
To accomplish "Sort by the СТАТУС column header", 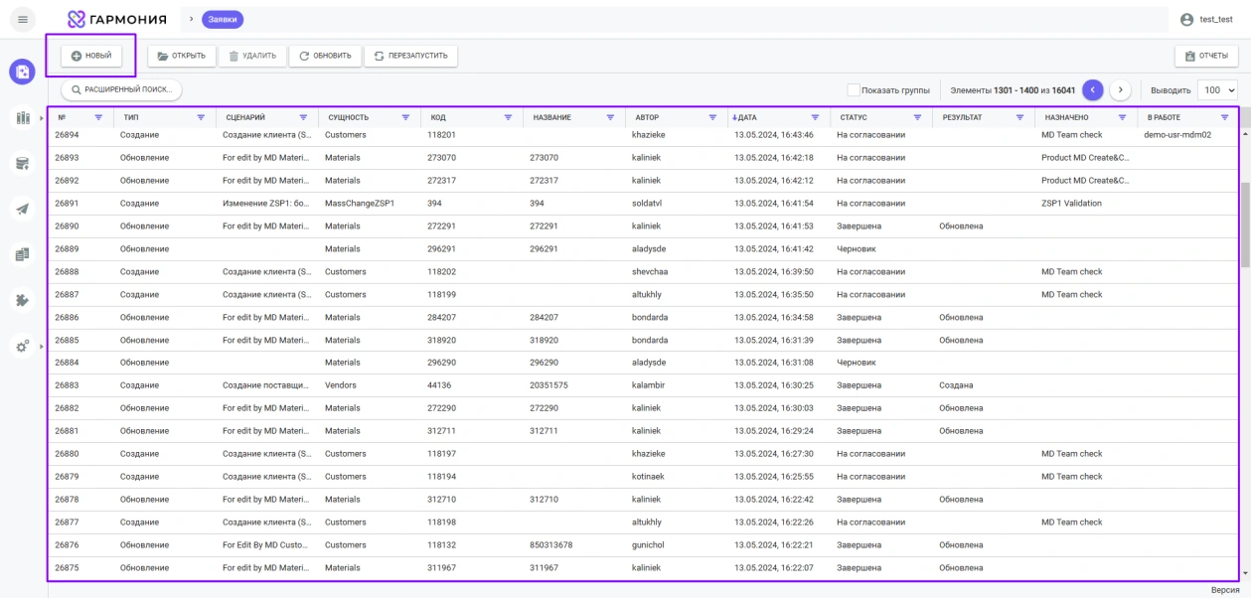I will pyautogui.click(x=854, y=117).
